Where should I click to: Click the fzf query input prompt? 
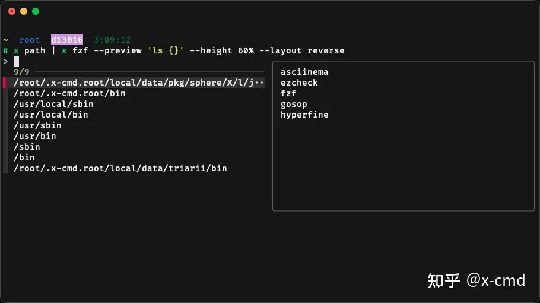[17, 61]
